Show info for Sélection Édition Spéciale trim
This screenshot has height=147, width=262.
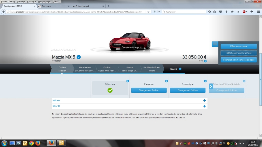244,81
